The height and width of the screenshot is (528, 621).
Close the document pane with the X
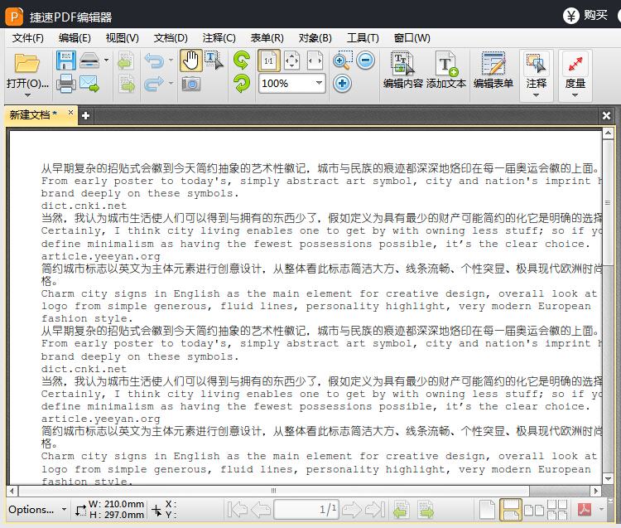point(606,115)
